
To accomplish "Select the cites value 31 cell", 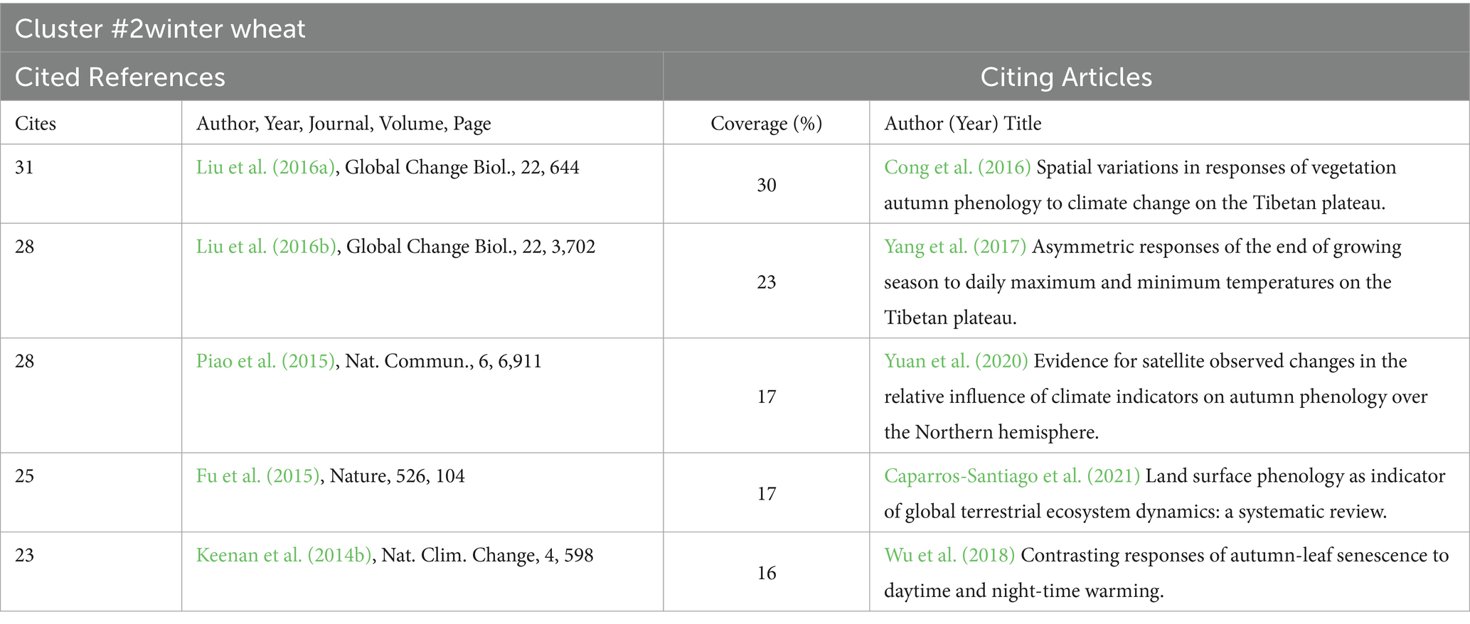I will point(25,168).
